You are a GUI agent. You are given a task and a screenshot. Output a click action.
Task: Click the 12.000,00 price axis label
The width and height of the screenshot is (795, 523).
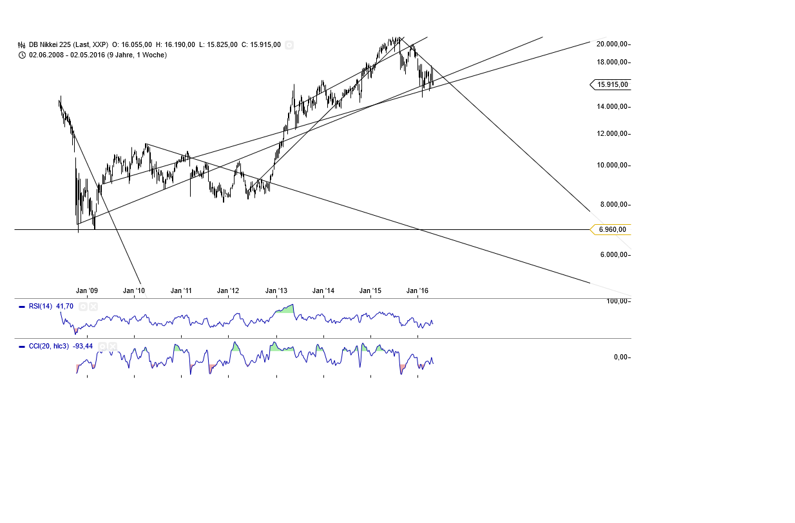[x=612, y=134]
